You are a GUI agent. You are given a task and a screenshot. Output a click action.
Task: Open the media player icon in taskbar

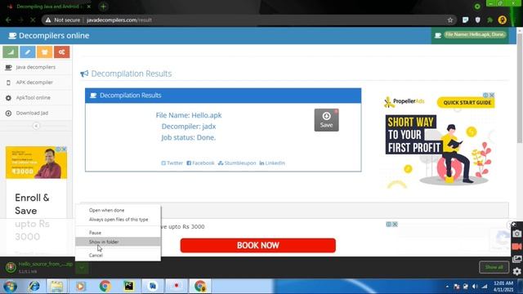point(80,287)
